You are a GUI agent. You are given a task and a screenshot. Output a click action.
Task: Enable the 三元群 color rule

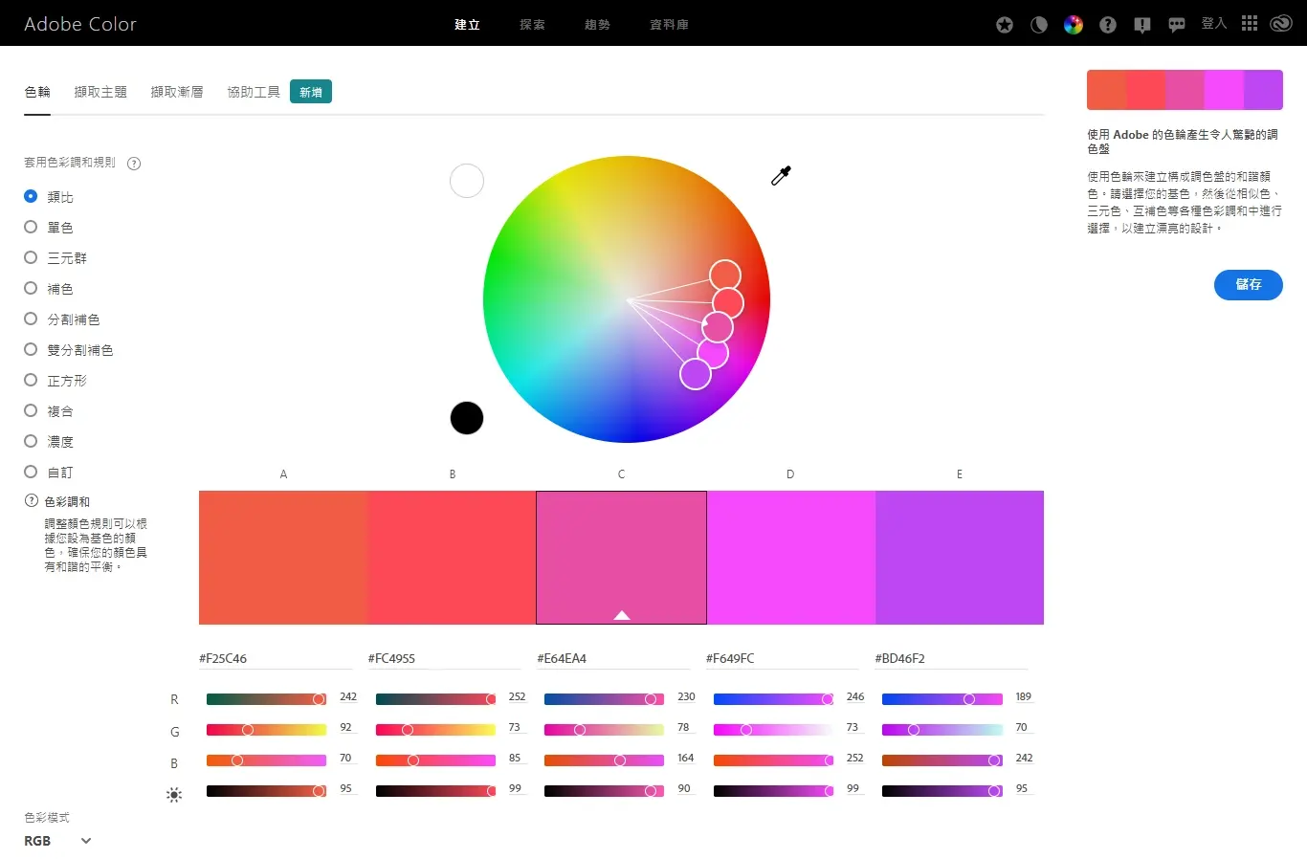(30, 257)
